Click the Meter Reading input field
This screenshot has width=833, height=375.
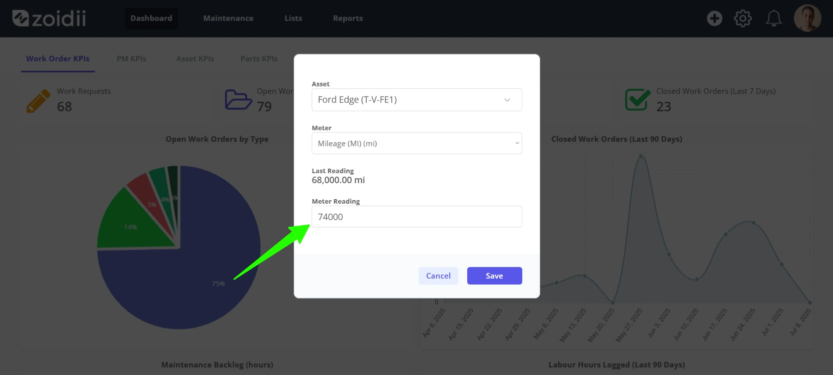[x=417, y=217]
